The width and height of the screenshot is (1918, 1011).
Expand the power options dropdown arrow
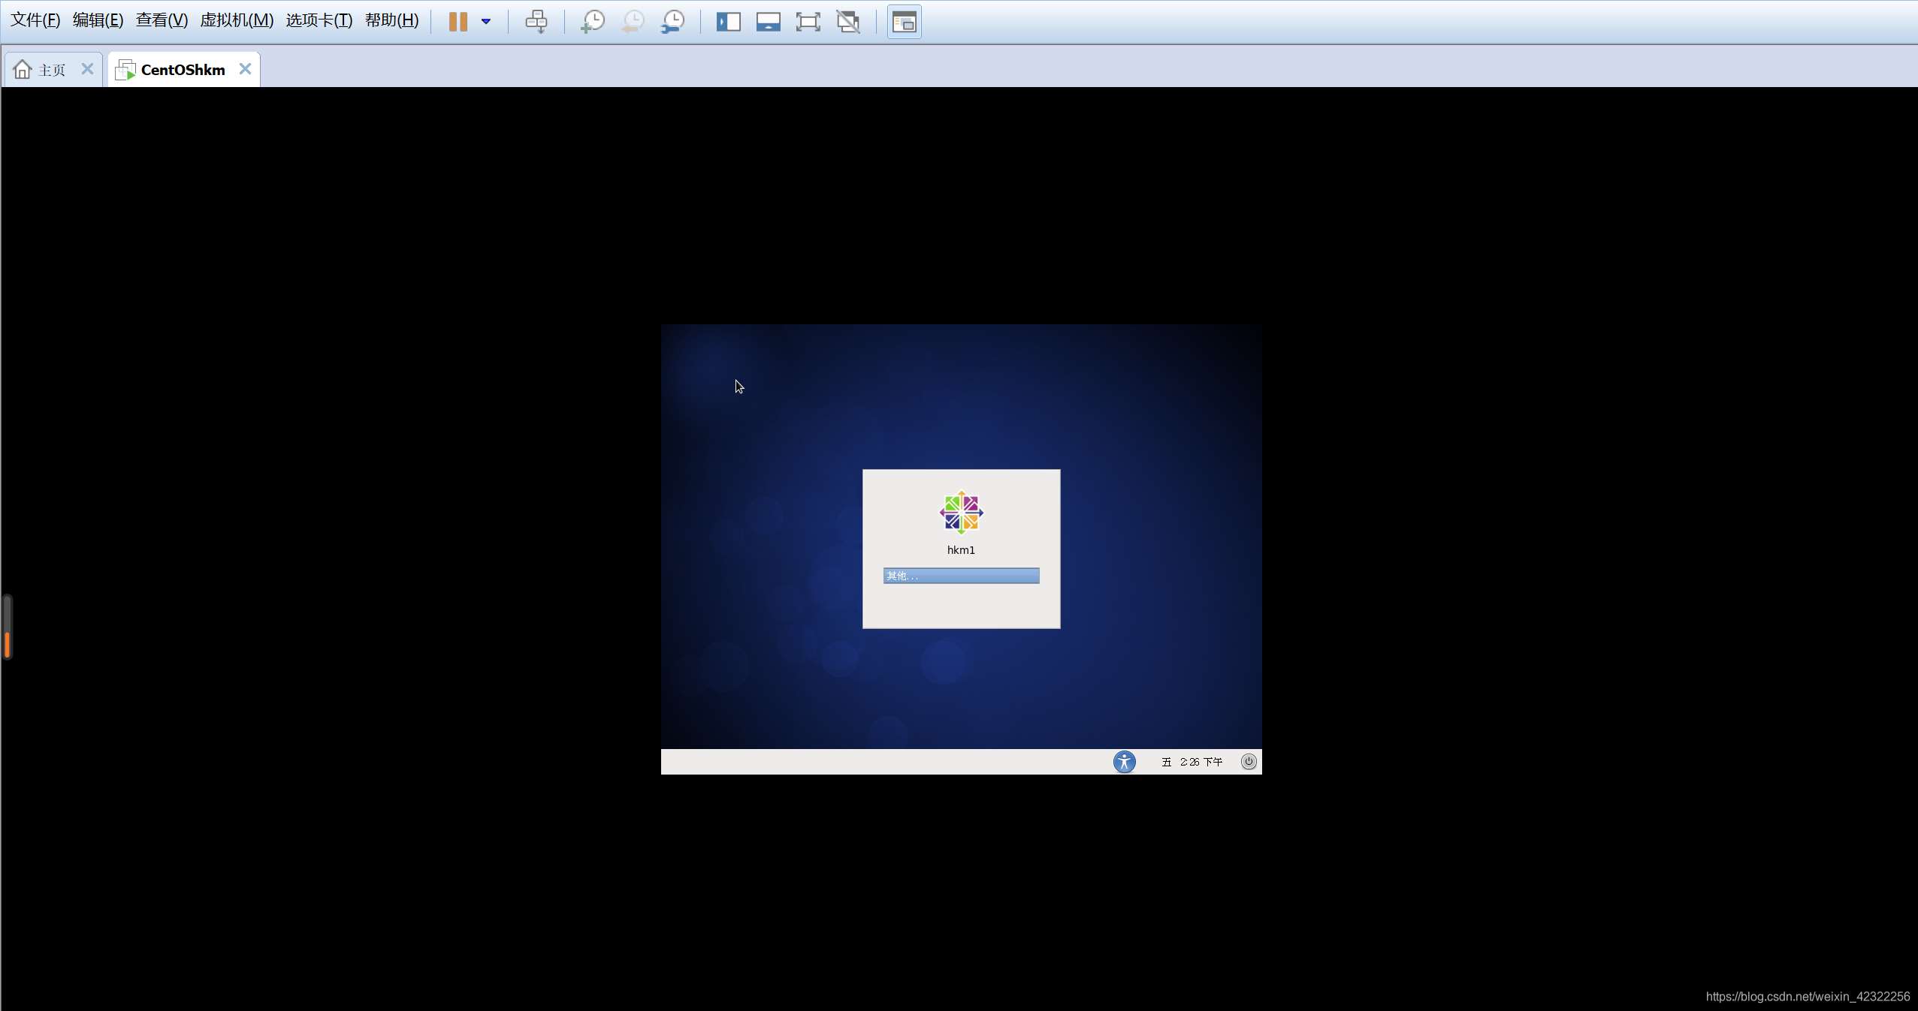(486, 21)
